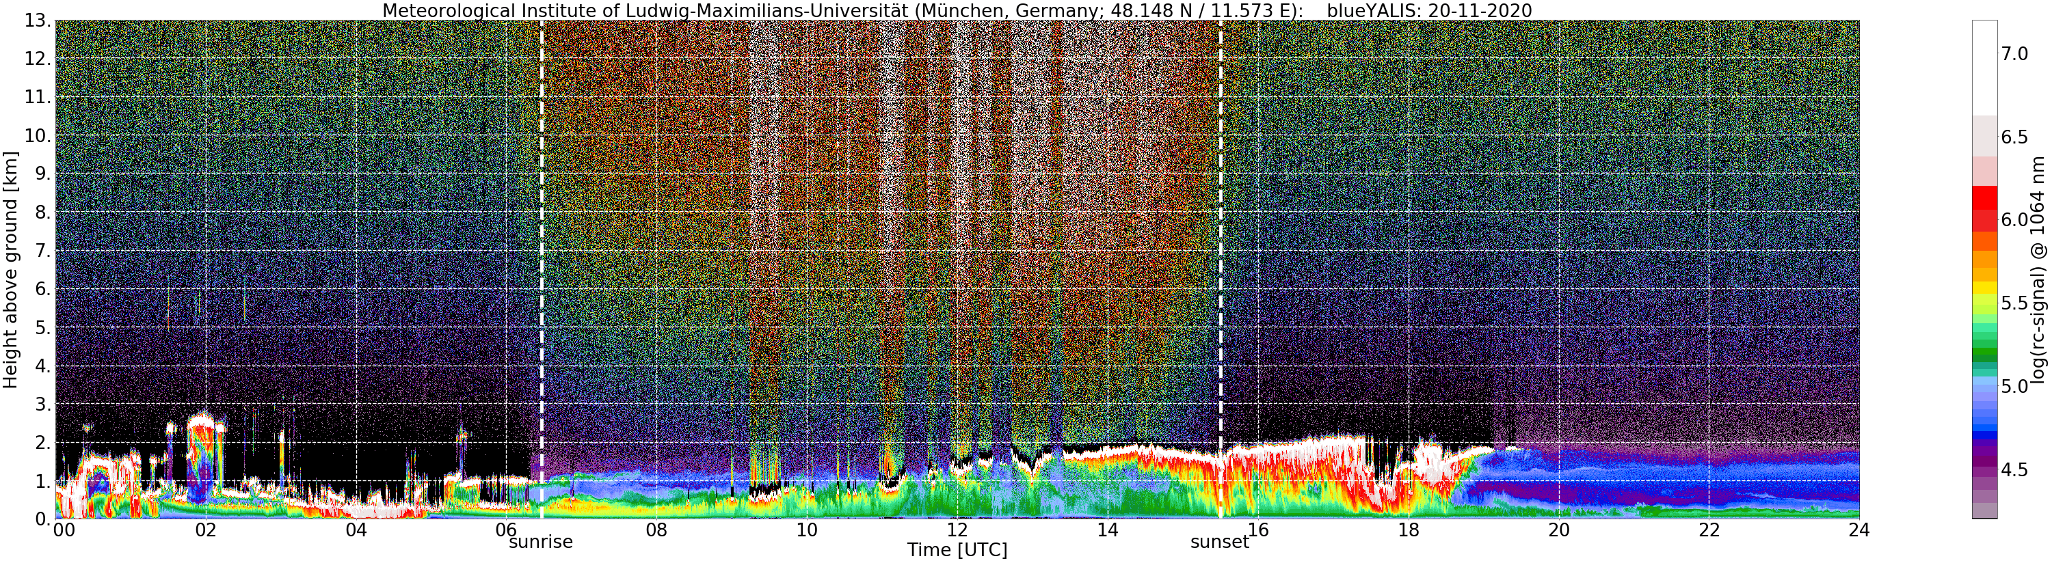The height and width of the screenshot is (563, 2052).
Task: Click the colorbar tick label '5.5'
Action: 2014,303
